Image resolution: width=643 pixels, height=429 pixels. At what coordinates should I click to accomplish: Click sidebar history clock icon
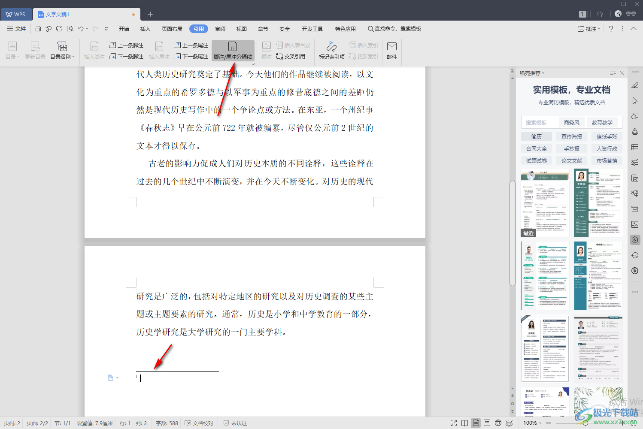[635, 255]
